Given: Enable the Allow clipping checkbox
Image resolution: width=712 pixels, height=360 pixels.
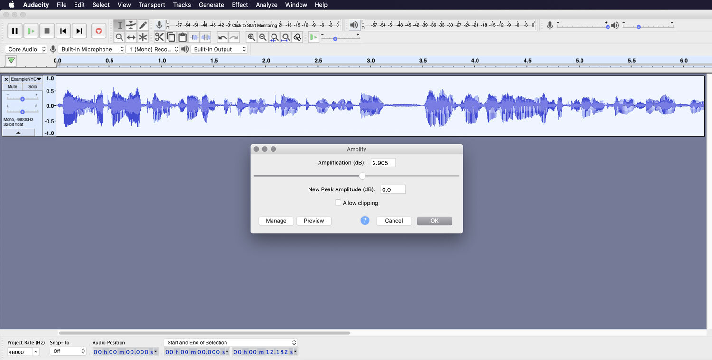Looking at the screenshot, I should click(x=338, y=203).
